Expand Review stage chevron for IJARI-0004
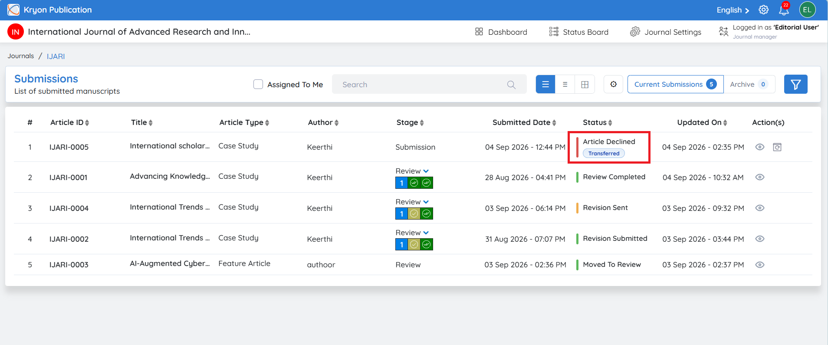 click(x=426, y=202)
